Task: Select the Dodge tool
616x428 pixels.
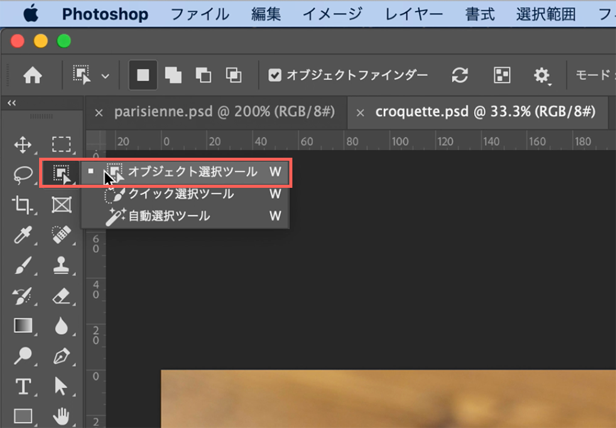Action: [x=23, y=356]
